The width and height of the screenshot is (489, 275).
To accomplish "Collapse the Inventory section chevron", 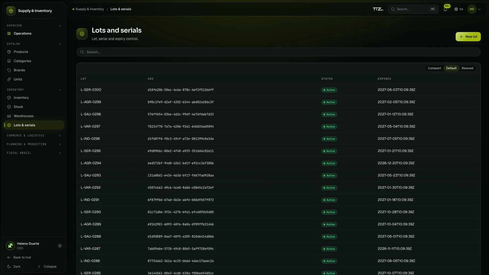I will click(60, 90).
